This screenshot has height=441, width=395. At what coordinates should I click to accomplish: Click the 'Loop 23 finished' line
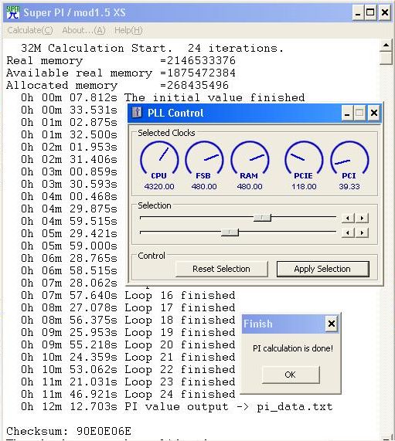click(128, 382)
